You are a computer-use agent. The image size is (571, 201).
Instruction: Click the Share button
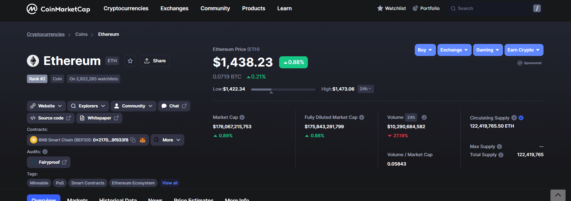coord(155,61)
